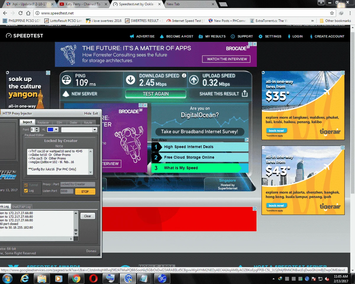Click the Listen Port field
The image size is (355, 284).
pyautogui.click(x=67, y=191)
